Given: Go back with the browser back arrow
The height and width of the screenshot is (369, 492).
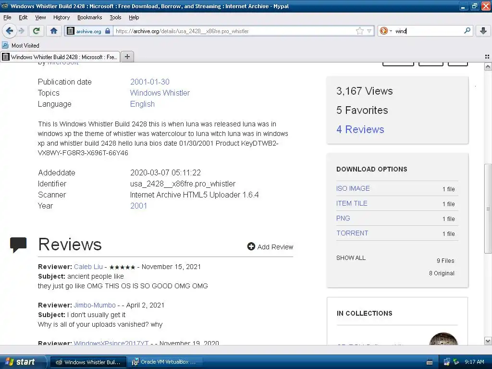Looking at the screenshot, I should coord(10,31).
